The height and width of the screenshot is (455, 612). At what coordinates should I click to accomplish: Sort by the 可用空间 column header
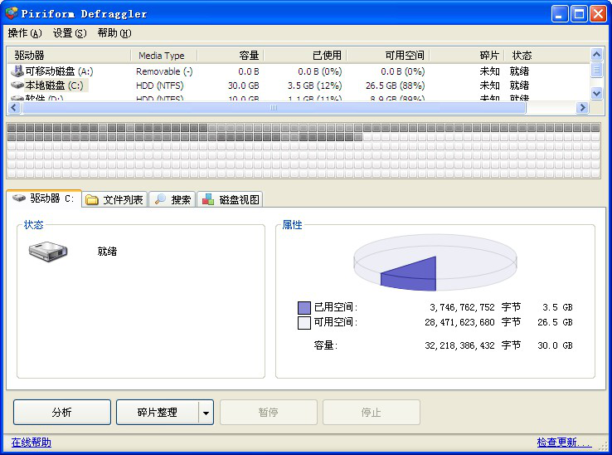388,56
